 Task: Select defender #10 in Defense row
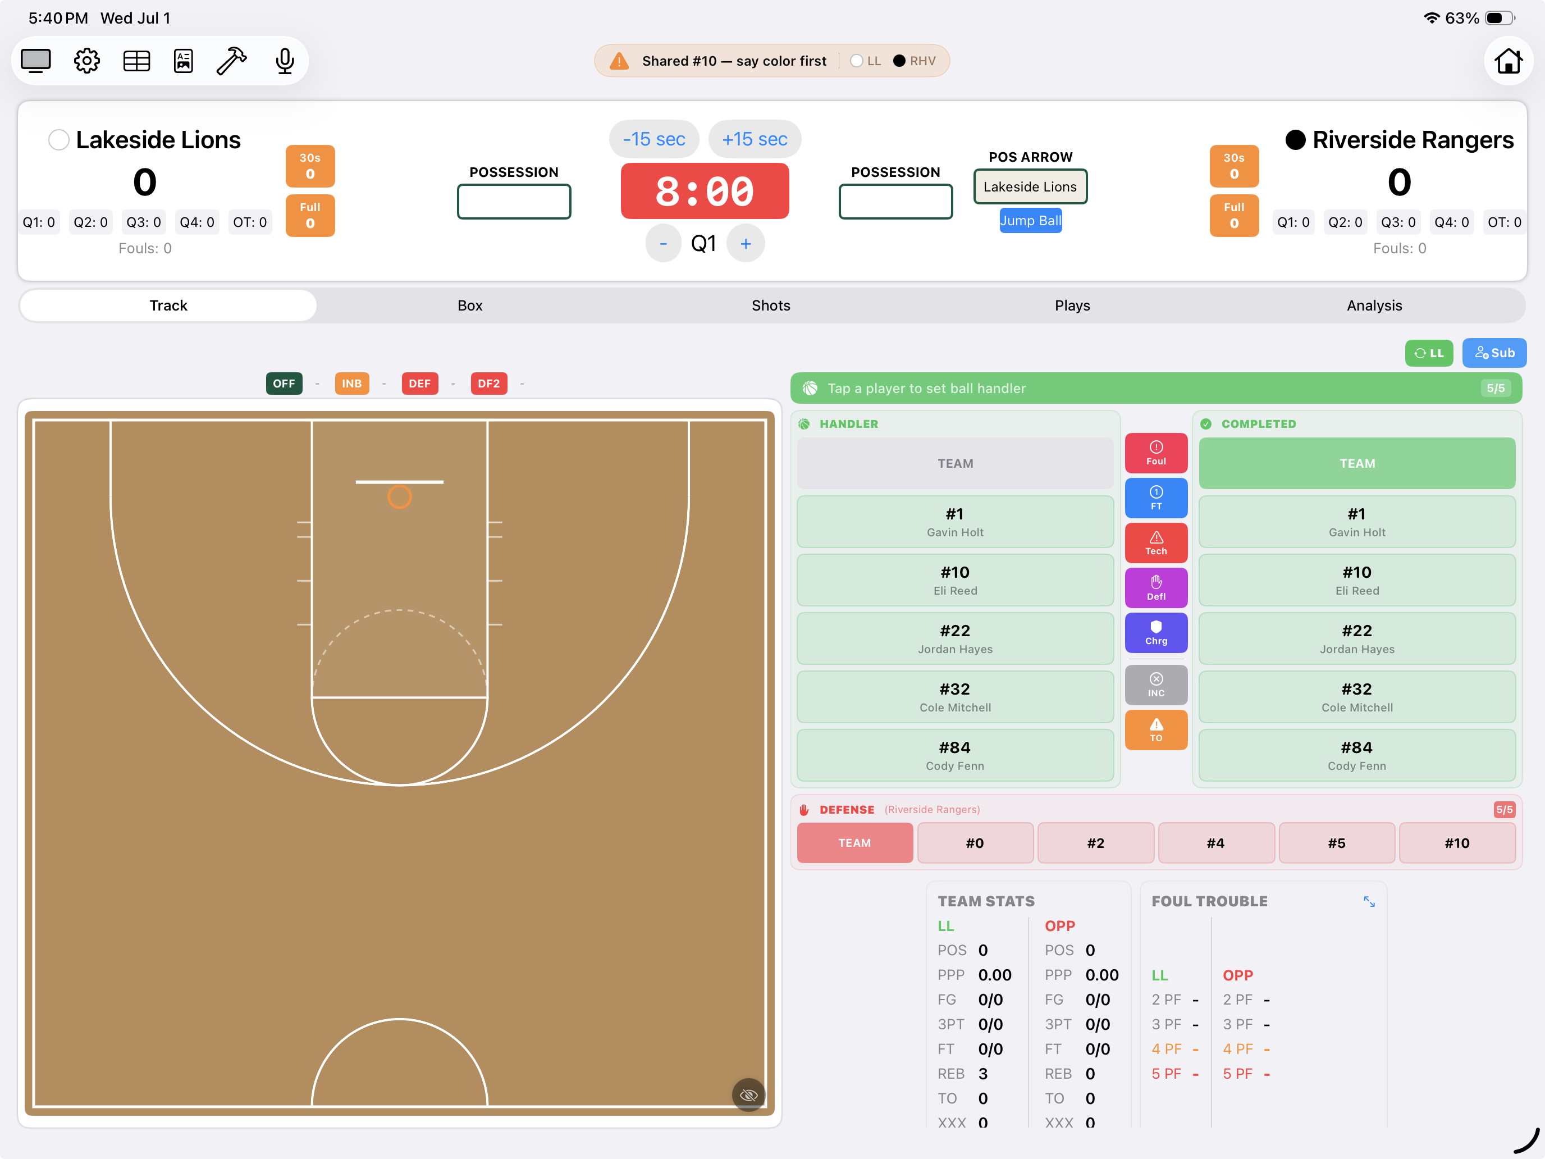[1457, 842]
